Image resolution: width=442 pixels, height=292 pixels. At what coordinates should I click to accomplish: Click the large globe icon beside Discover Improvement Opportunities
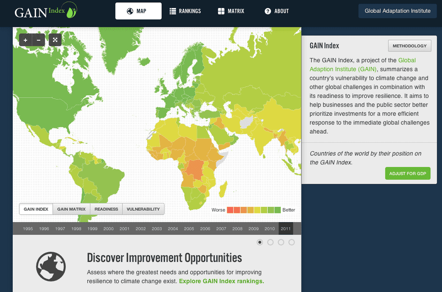(x=51, y=266)
